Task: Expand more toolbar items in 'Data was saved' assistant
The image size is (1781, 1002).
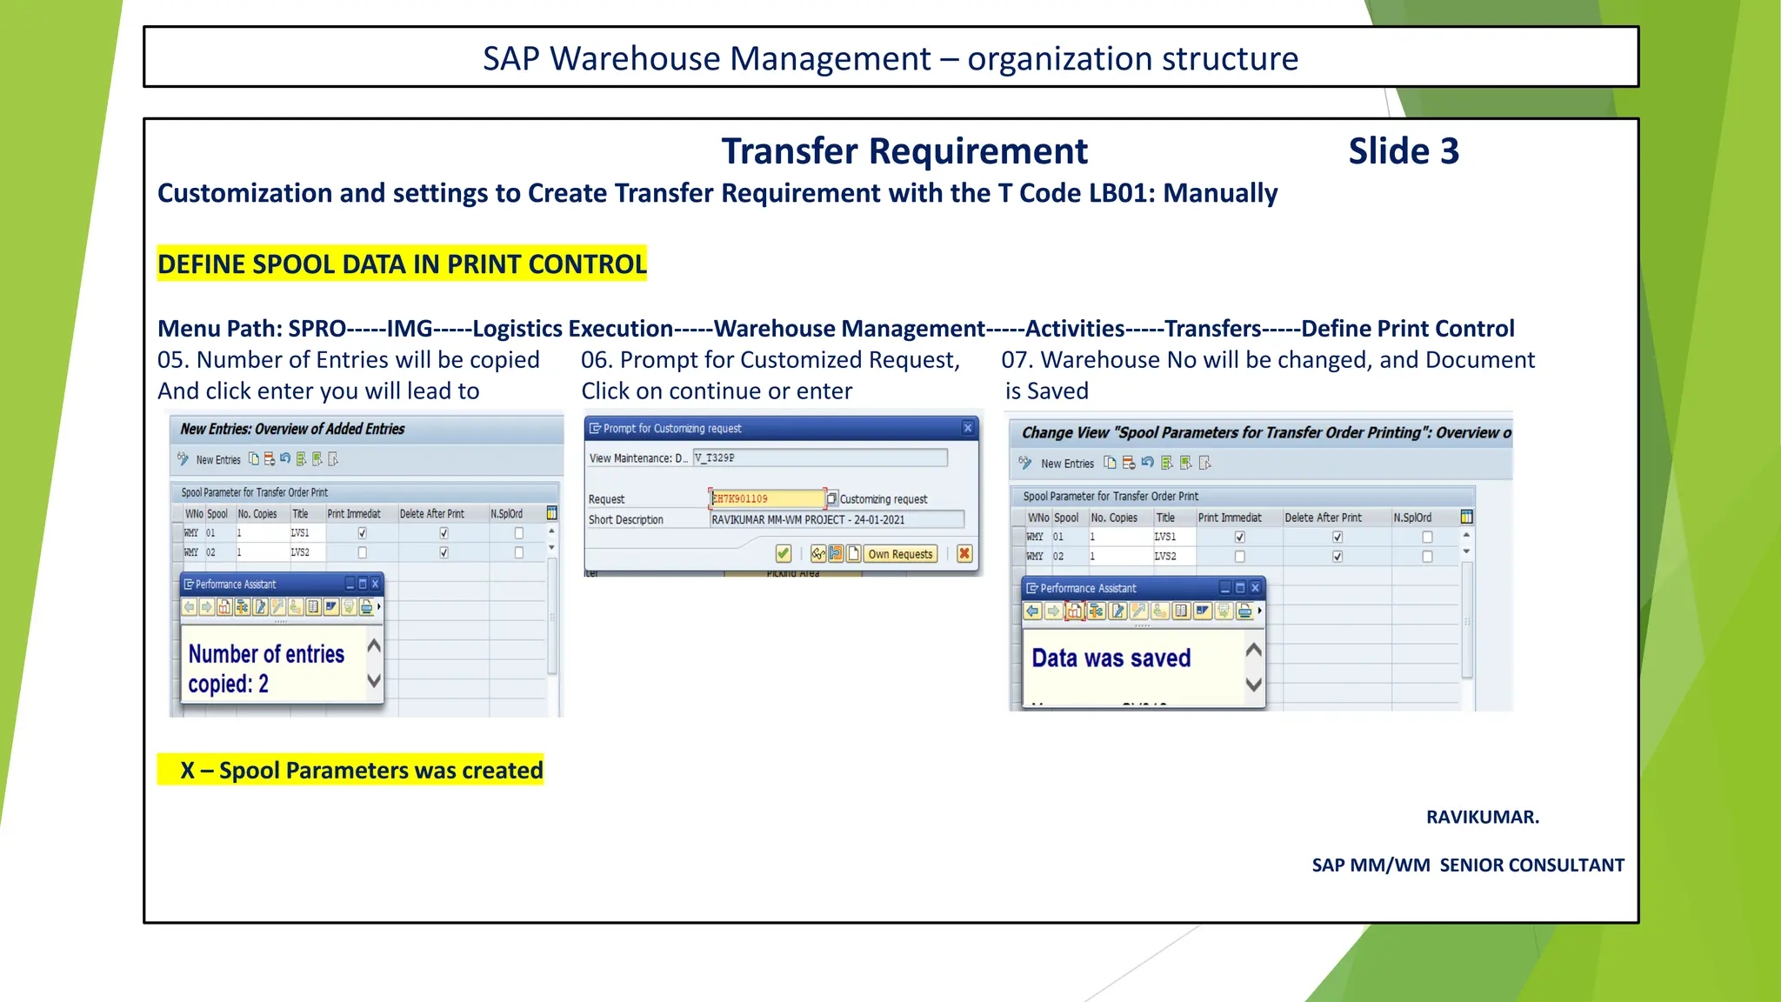Action: tap(1259, 611)
